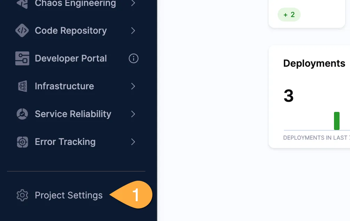
Task: Expand the Code Repository chevron
Action: point(133,31)
